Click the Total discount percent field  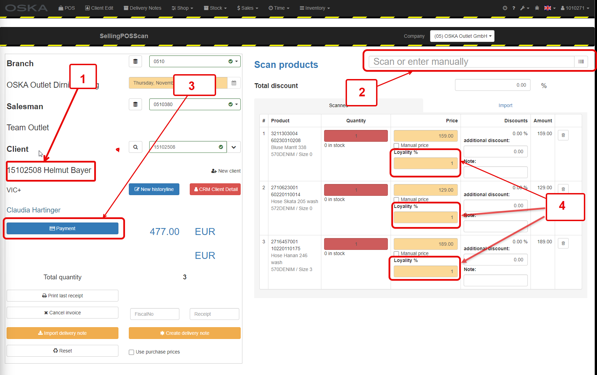click(x=492, y=85)
